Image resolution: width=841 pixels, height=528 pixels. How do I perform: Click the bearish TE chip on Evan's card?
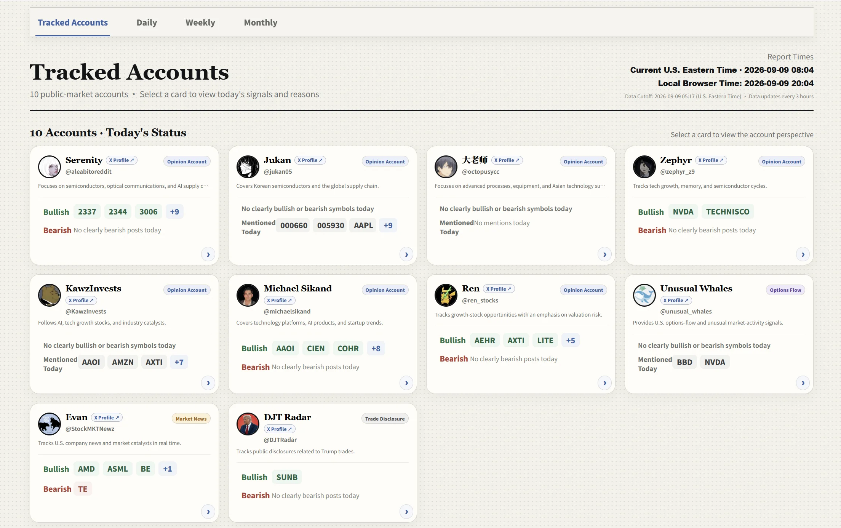(83, 489)
